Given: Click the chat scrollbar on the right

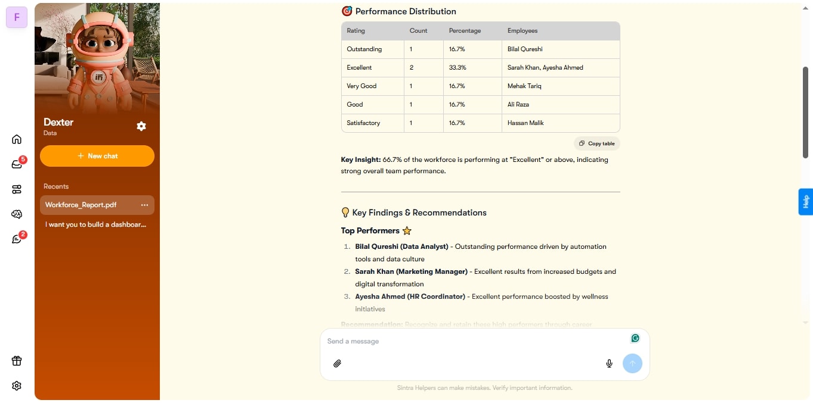Looking at the screenshot, I should (806, 112).
